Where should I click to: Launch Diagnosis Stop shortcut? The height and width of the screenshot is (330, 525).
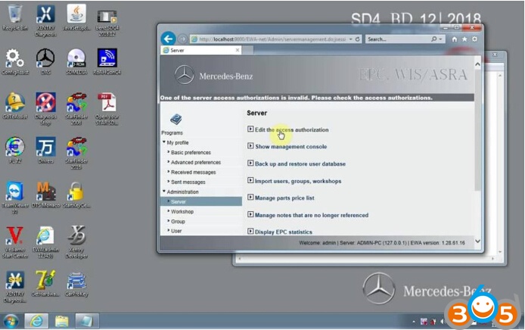pyautogui.click(x=45, y=109)
